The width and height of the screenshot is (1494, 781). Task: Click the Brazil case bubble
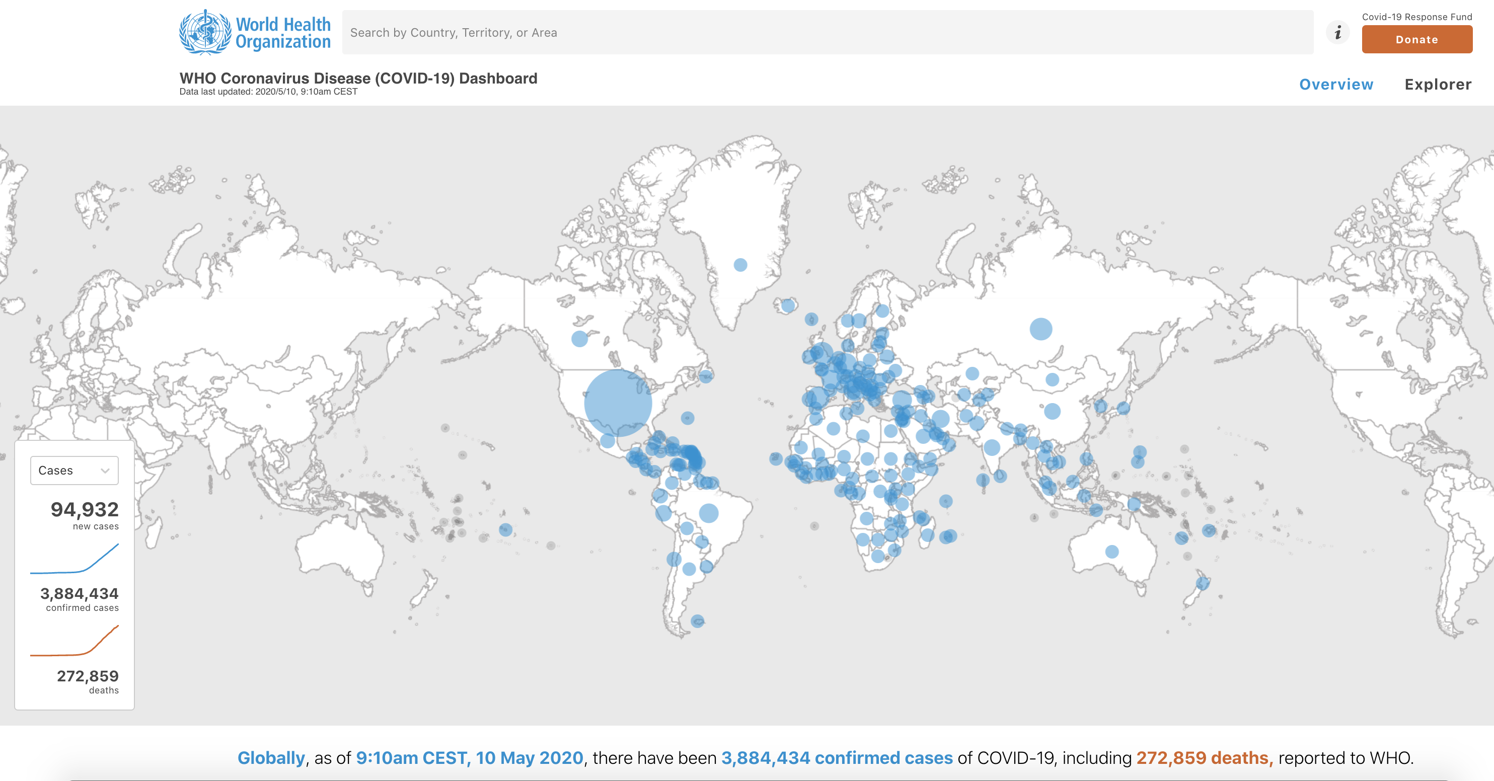click(708, 513)
